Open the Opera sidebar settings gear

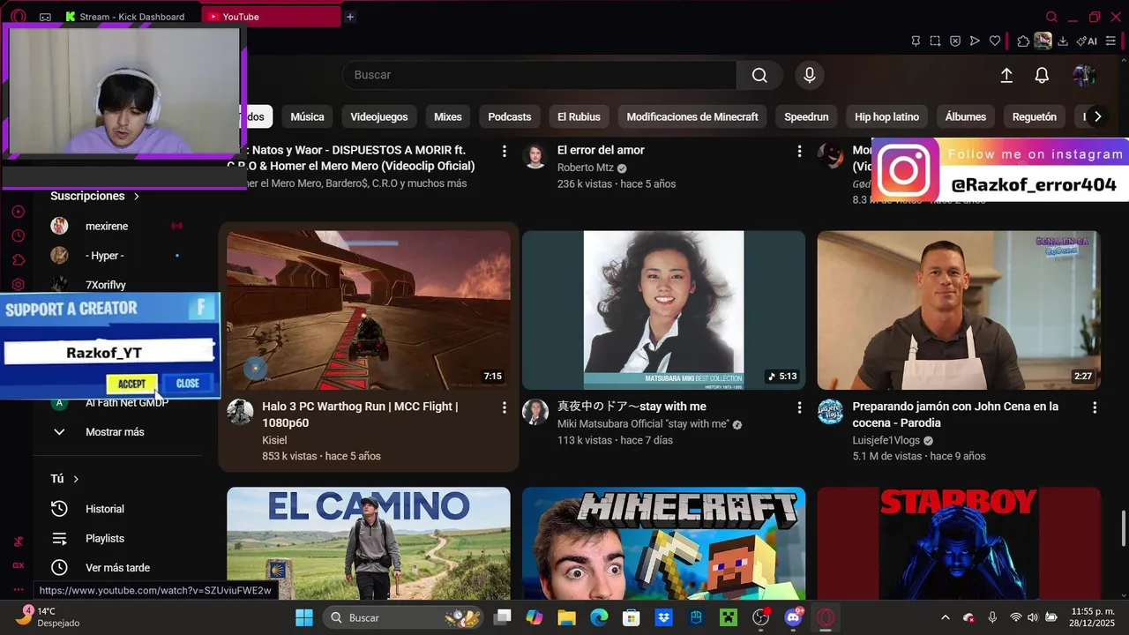click(18, 284)
